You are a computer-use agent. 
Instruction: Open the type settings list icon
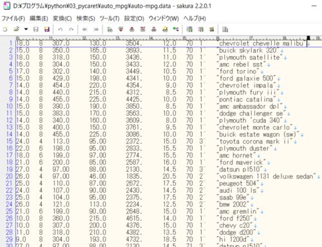[x=189, y=30]
